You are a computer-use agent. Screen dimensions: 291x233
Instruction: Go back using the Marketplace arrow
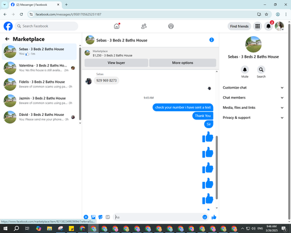click(x=7, y=39)
